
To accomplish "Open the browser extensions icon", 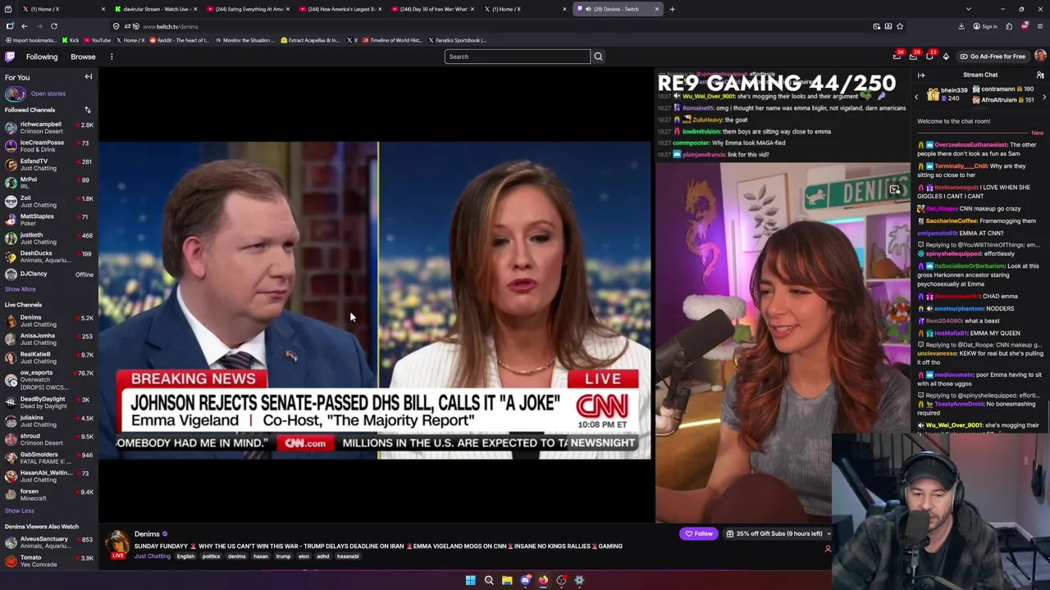I will pos(1009,26).
